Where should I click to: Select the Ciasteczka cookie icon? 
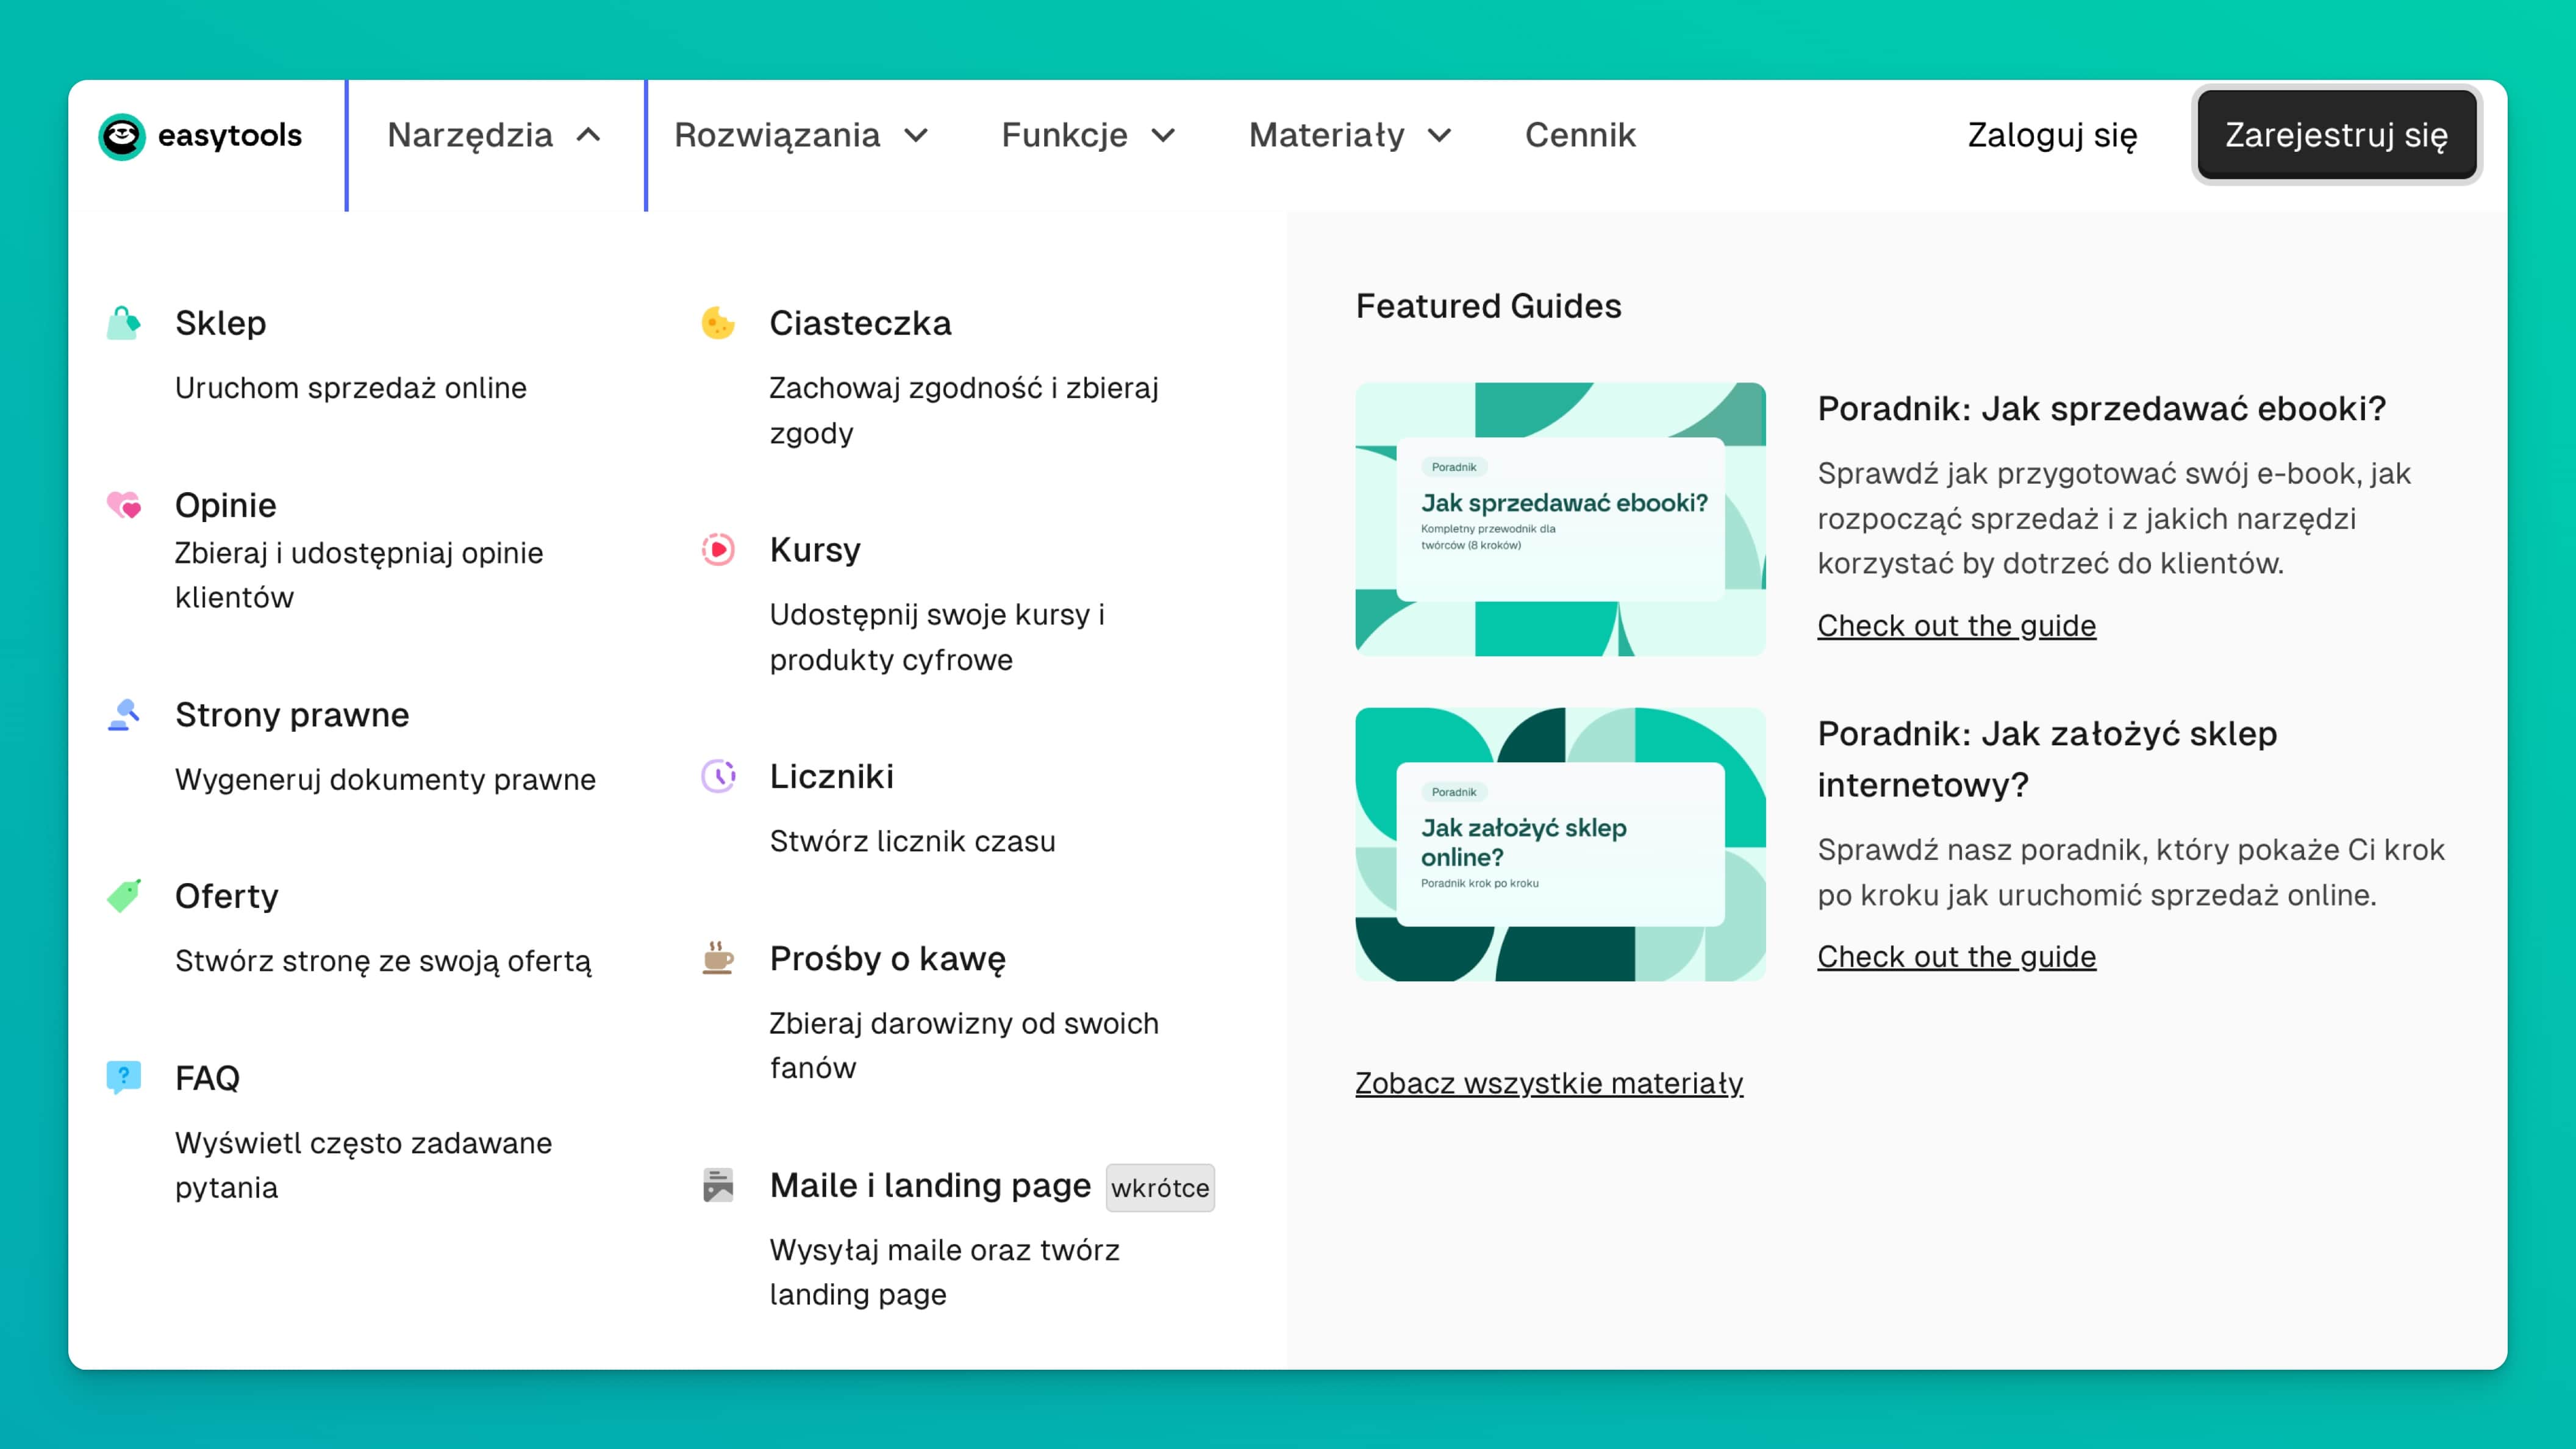click(x=718, y=322)
